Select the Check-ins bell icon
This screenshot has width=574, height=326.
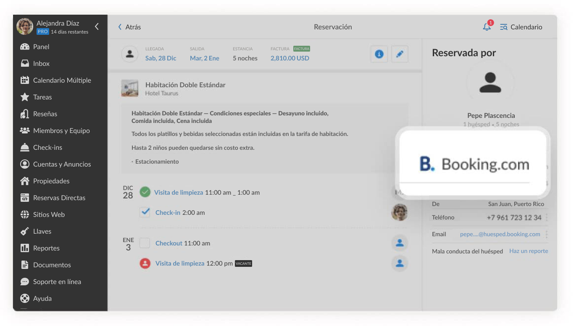(25, 147)
